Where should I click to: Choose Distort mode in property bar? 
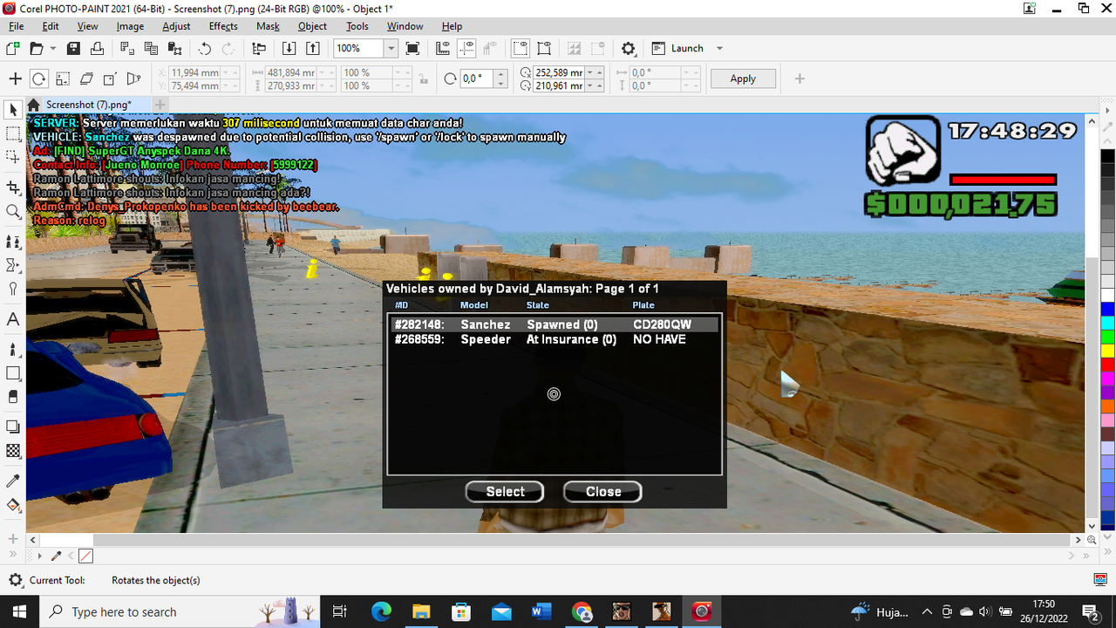(110, 78)
